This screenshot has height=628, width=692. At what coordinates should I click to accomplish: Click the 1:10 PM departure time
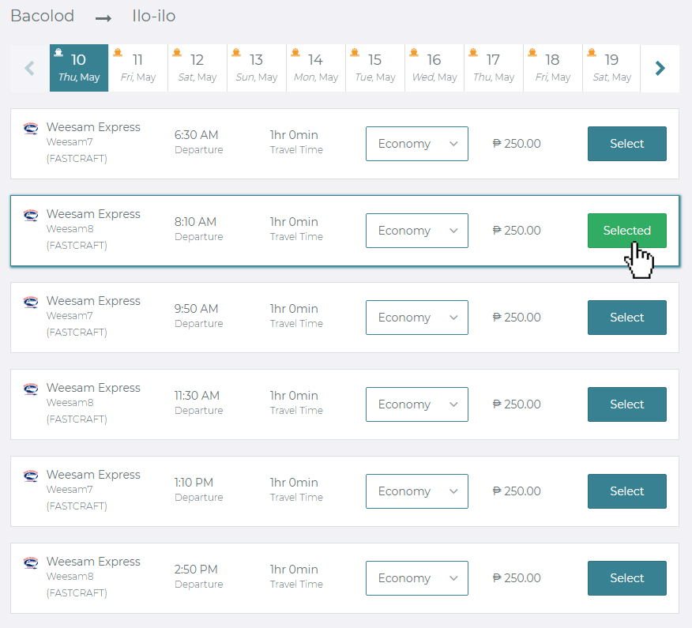194,483
